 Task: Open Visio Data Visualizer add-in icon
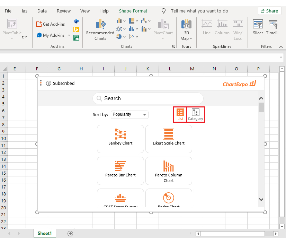click(76, 21)
